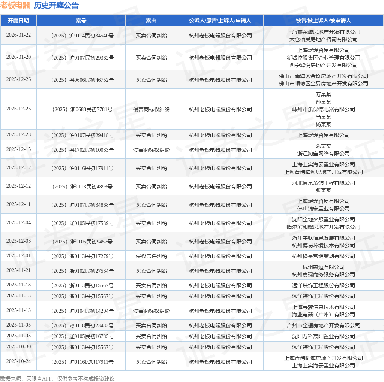Click 侵害商标权纠纷 in the 2025-12-25 row
The height and width of the screenshot is (382, 384).
point(151,109)
